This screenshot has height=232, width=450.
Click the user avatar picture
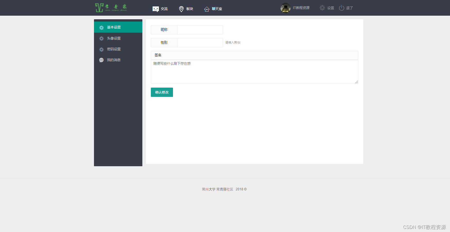[x=285, y=8]
